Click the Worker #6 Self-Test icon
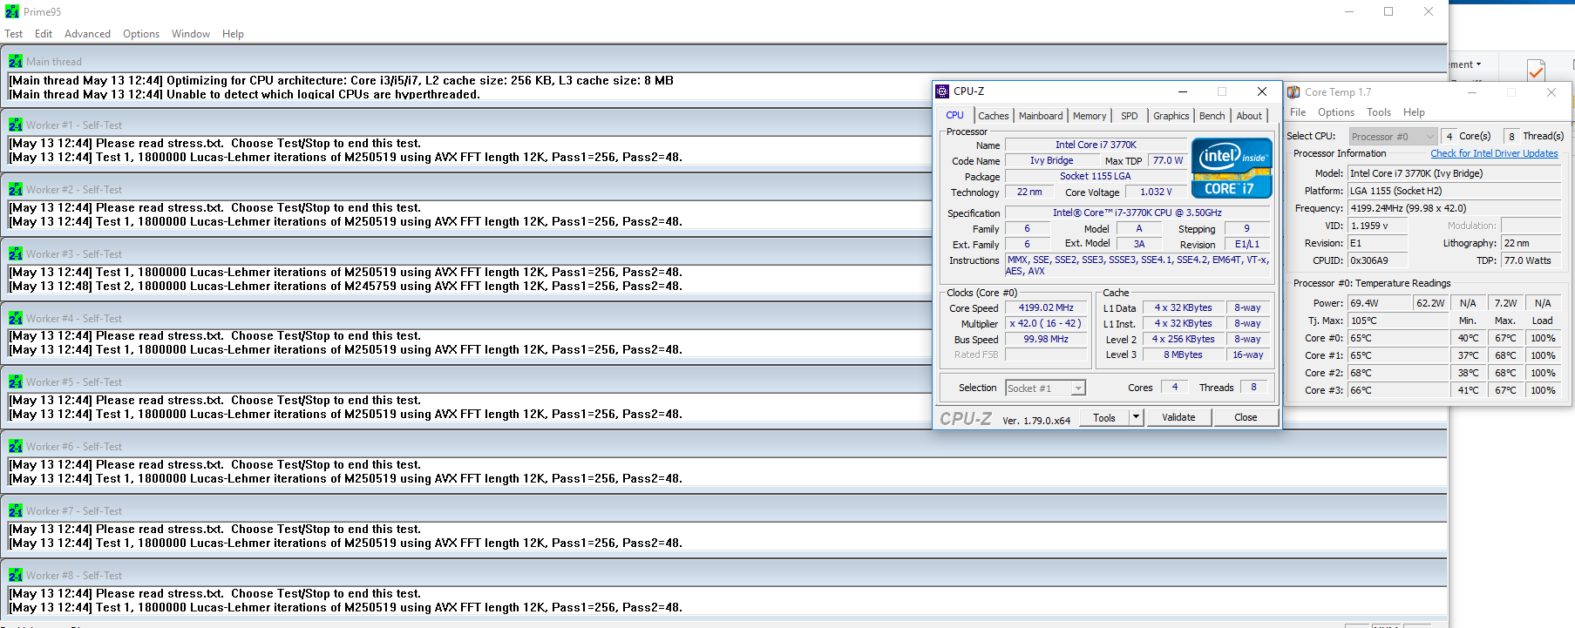Screen dimensions: 1575x628 [x=16, y=446]
